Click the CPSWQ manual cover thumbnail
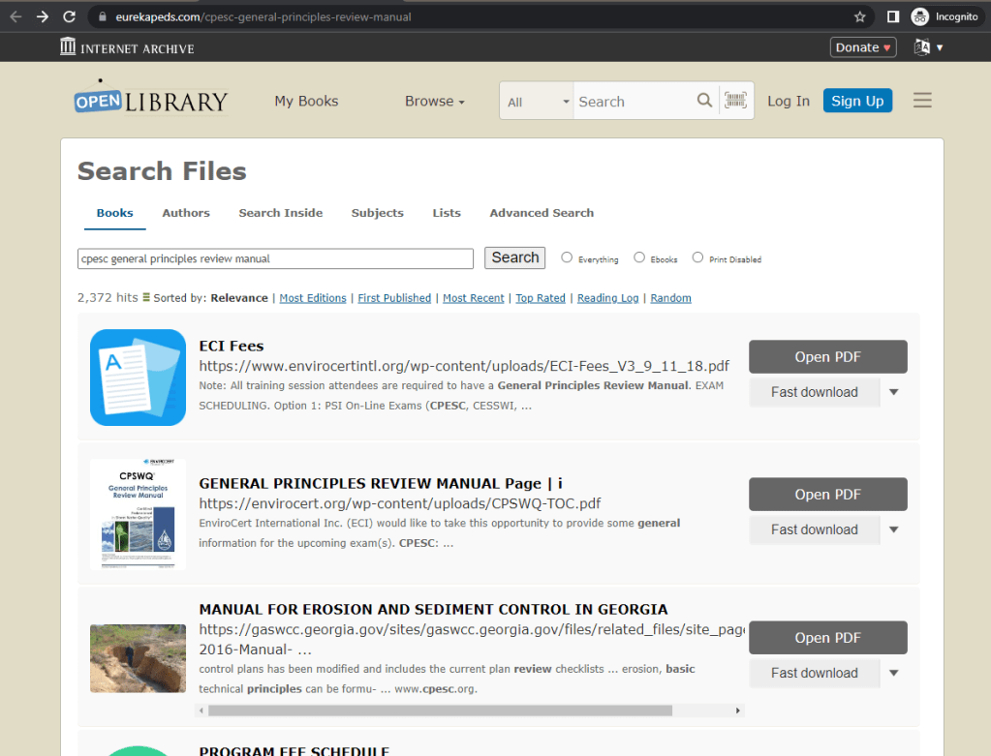Screen dimensions: 991x756 pyautogui.click(x=138, y=514)
